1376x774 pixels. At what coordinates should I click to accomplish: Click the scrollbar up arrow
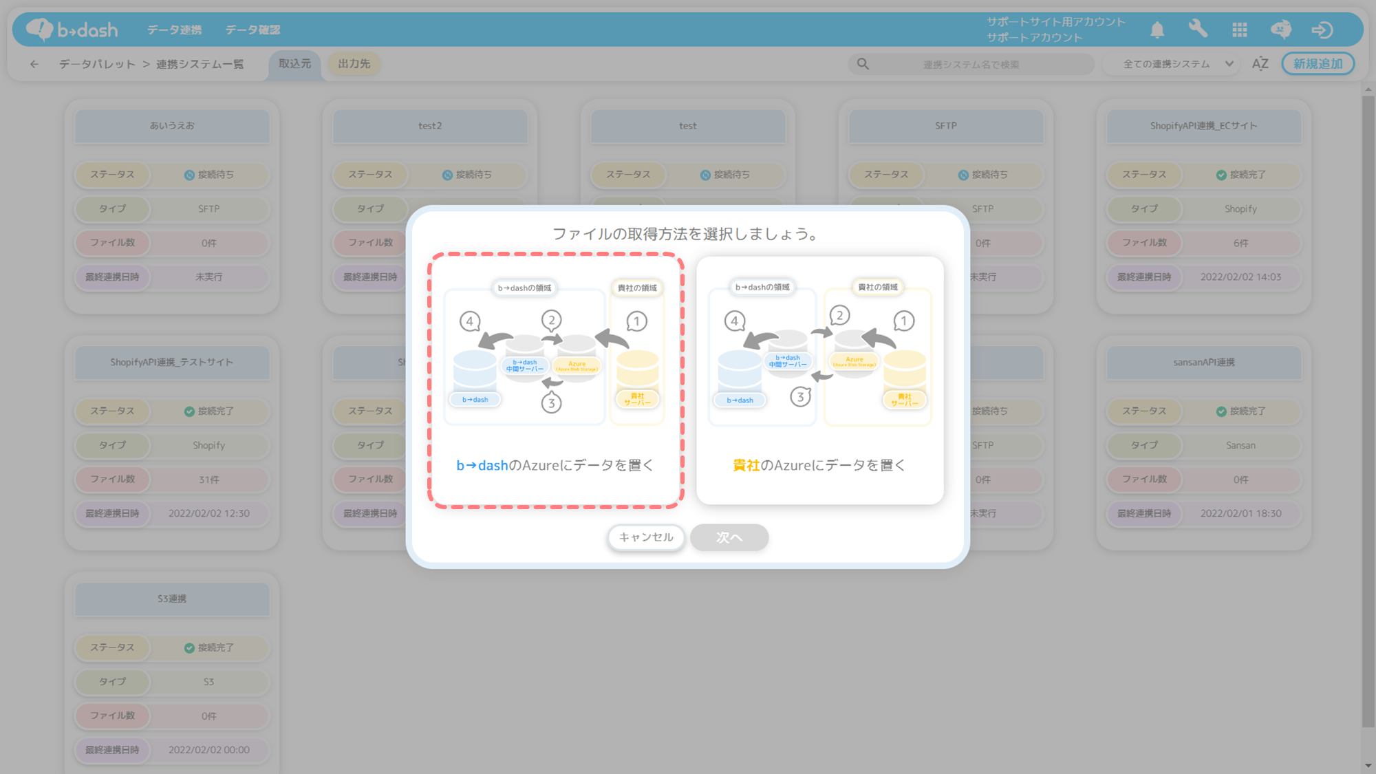point(1368,89)
